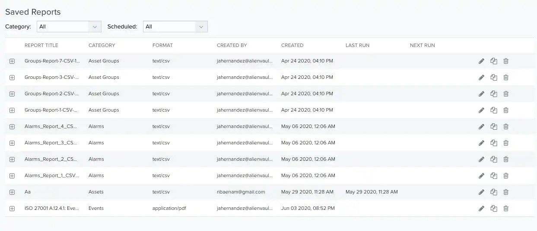Sort by the Report Title column header
Image resolution: width=537 pixels, height=231 pixels.
tap(41, 45)
